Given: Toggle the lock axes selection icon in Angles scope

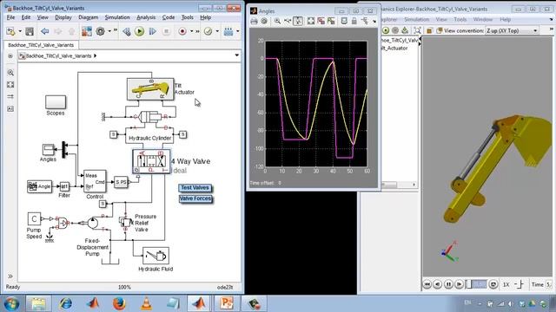Looking at the screenshot, I should pyautogui.click(x=354, y=21).
